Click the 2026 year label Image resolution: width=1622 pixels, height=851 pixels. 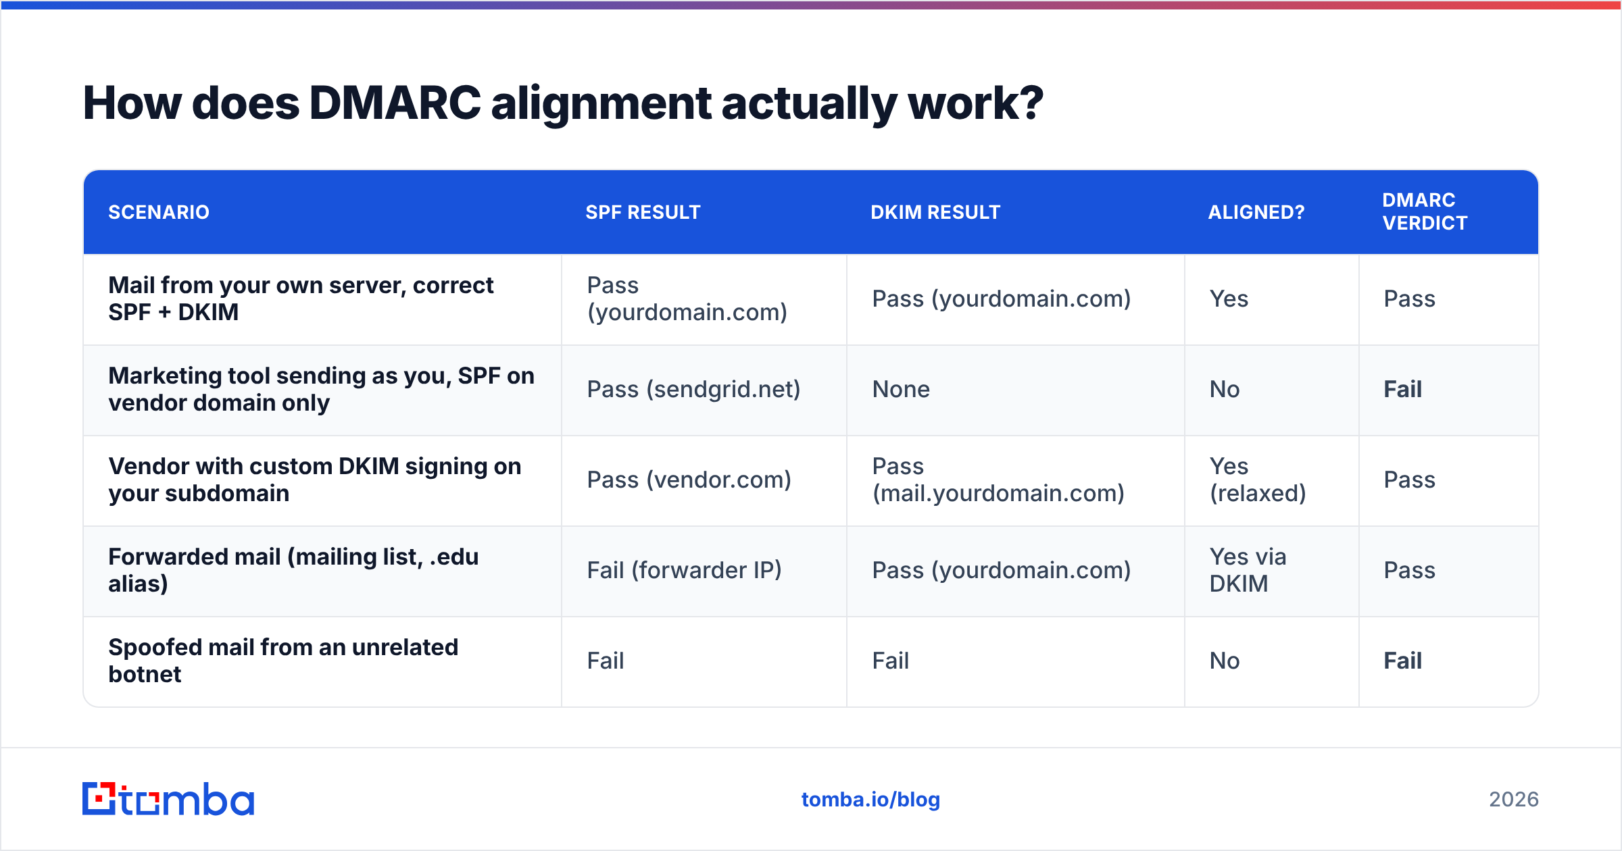click(1514, 800)
